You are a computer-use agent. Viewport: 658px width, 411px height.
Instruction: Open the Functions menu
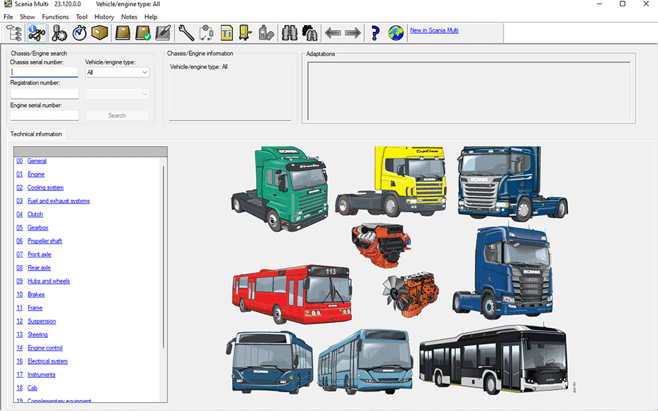55,17
